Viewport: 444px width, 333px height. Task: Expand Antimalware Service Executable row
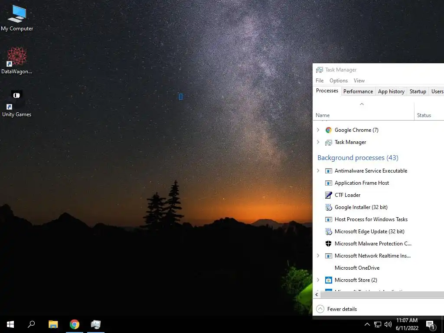coord(318,171)
